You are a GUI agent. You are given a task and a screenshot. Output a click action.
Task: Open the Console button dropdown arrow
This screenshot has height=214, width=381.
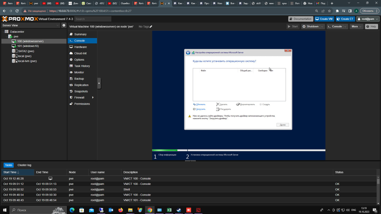(x=345, y=26)
